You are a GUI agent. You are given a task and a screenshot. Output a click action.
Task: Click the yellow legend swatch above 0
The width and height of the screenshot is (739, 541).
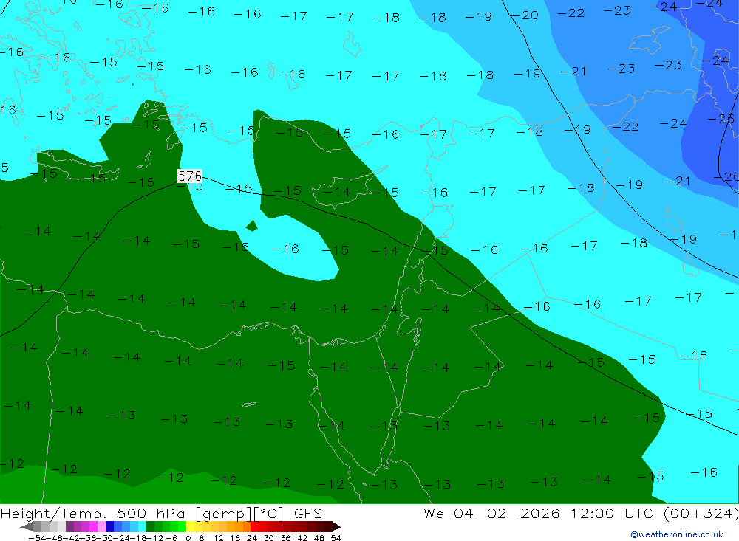tap(190, 527)
